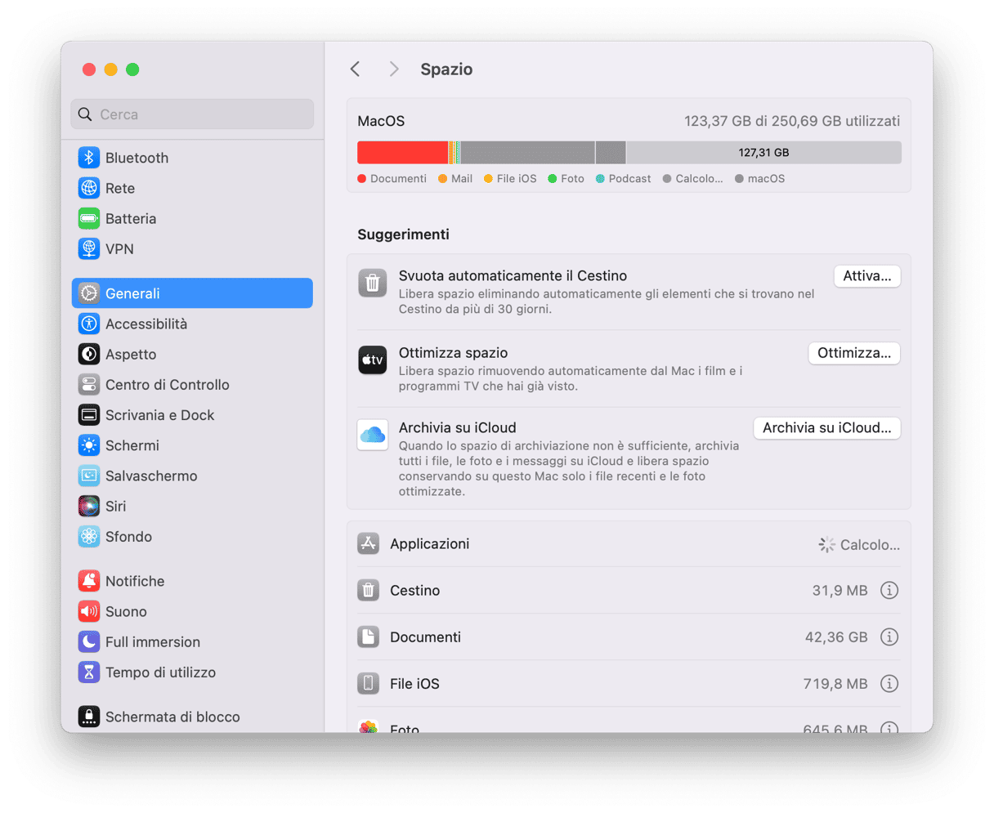Click the Ottimizza button
Image resolution: width=994 pixels, height=813 pixels.
point(853,353)
